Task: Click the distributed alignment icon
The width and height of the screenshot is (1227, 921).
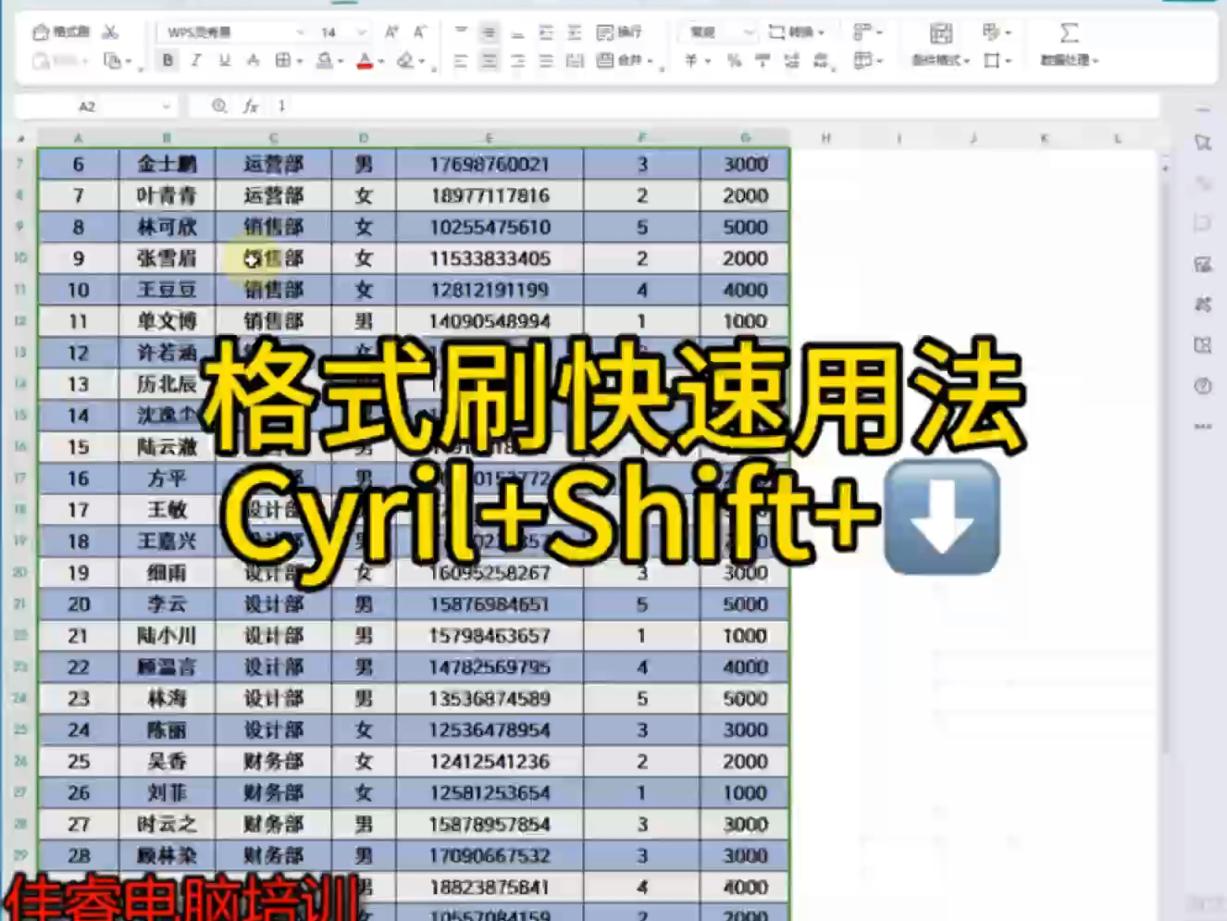Action: pyautogui.click(x=575, y=61)
